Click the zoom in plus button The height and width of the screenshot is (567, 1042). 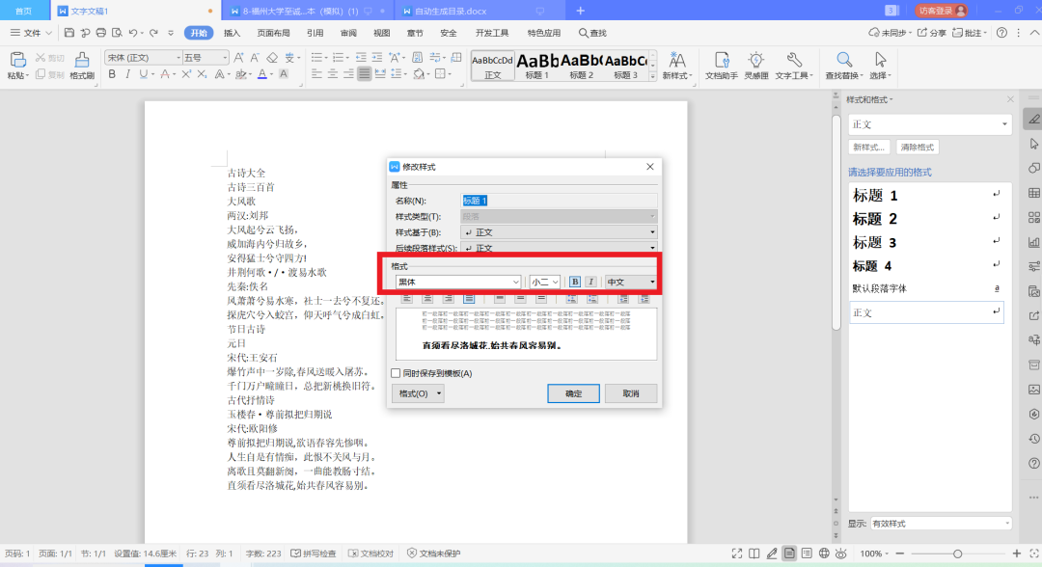tap(1017, 553)
